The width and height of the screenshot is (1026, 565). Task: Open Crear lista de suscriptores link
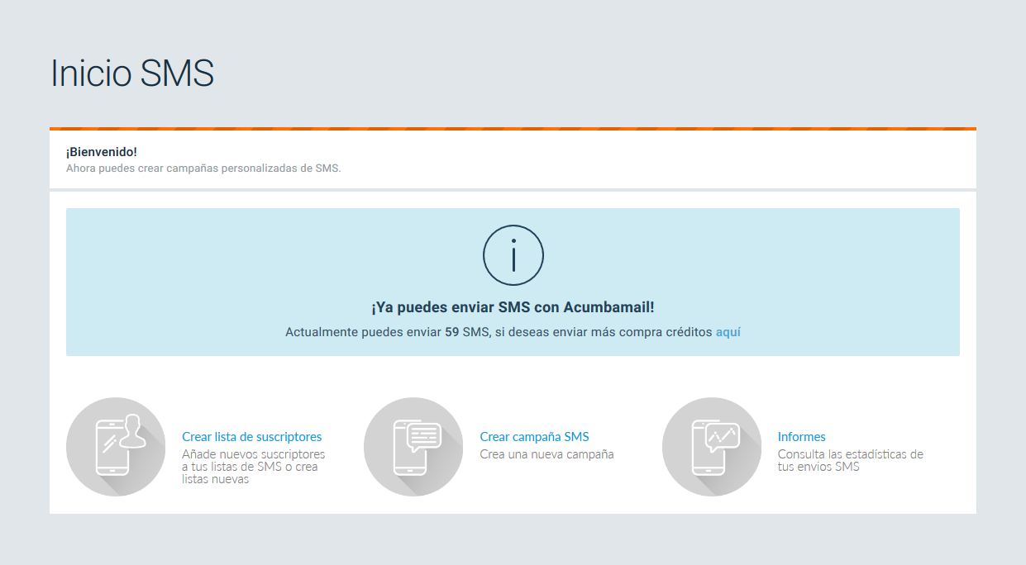(251, 437)
